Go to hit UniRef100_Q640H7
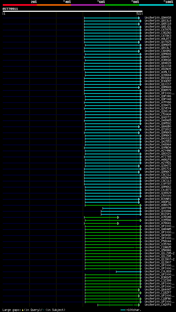 click(x=158, y=289)
